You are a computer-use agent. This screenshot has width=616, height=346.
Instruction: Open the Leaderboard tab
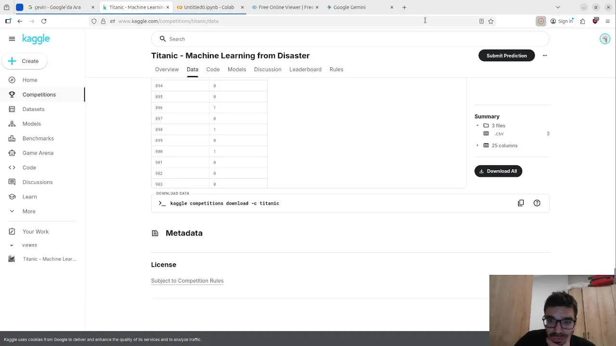[x=305, y=70]
